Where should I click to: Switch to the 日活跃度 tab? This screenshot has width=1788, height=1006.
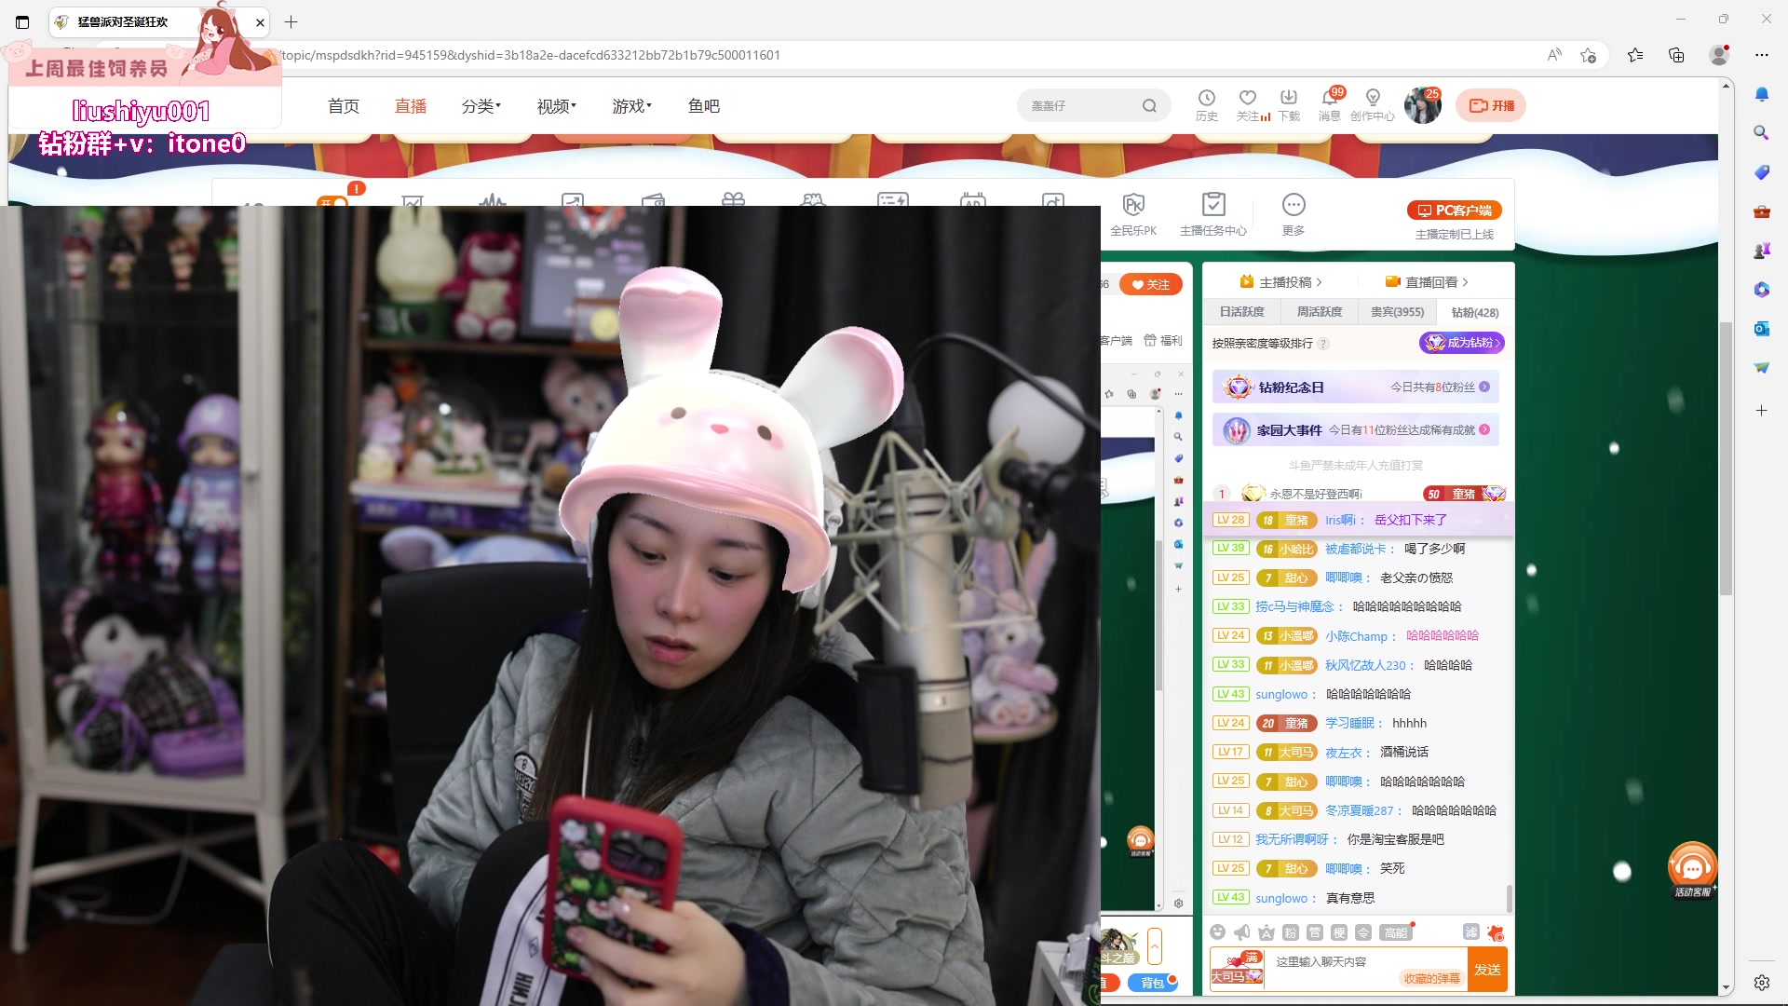click(x=1242, y=312)
